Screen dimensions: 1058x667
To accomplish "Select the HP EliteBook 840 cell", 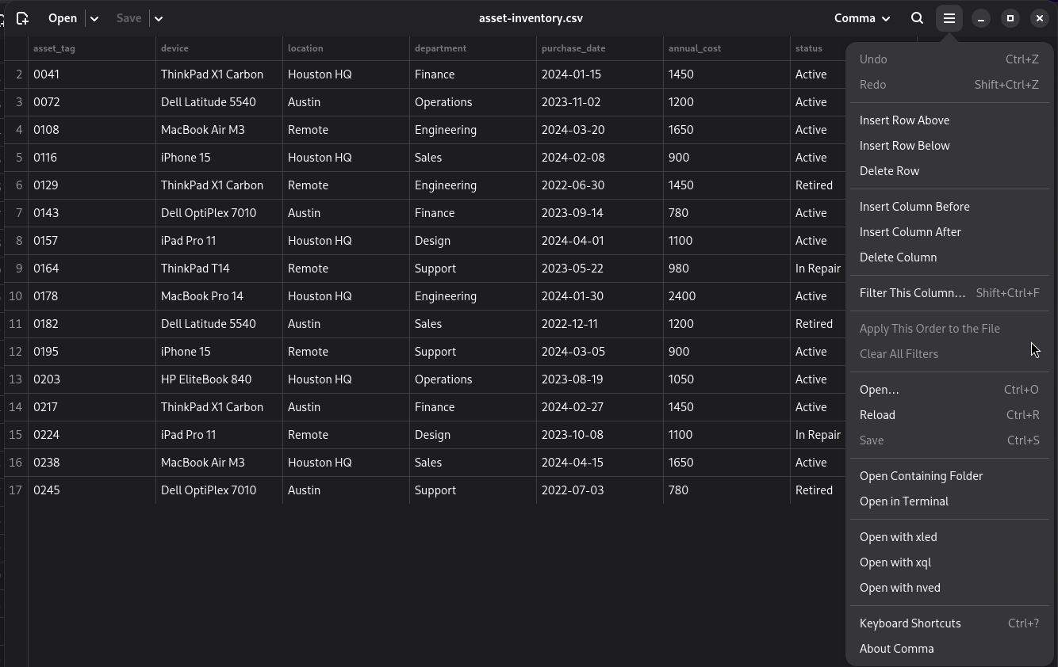I will (x=219, y=379).
